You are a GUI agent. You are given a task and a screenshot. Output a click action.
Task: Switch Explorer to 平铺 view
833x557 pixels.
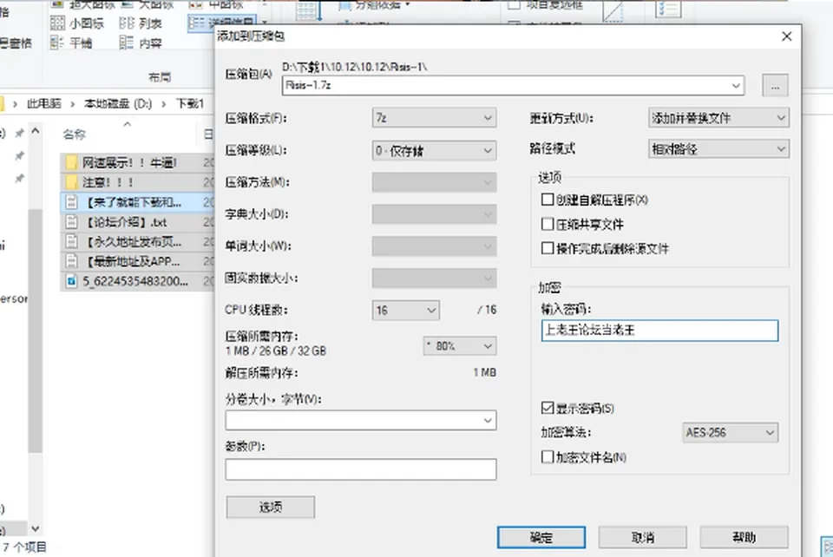click(x=72, y=43)
